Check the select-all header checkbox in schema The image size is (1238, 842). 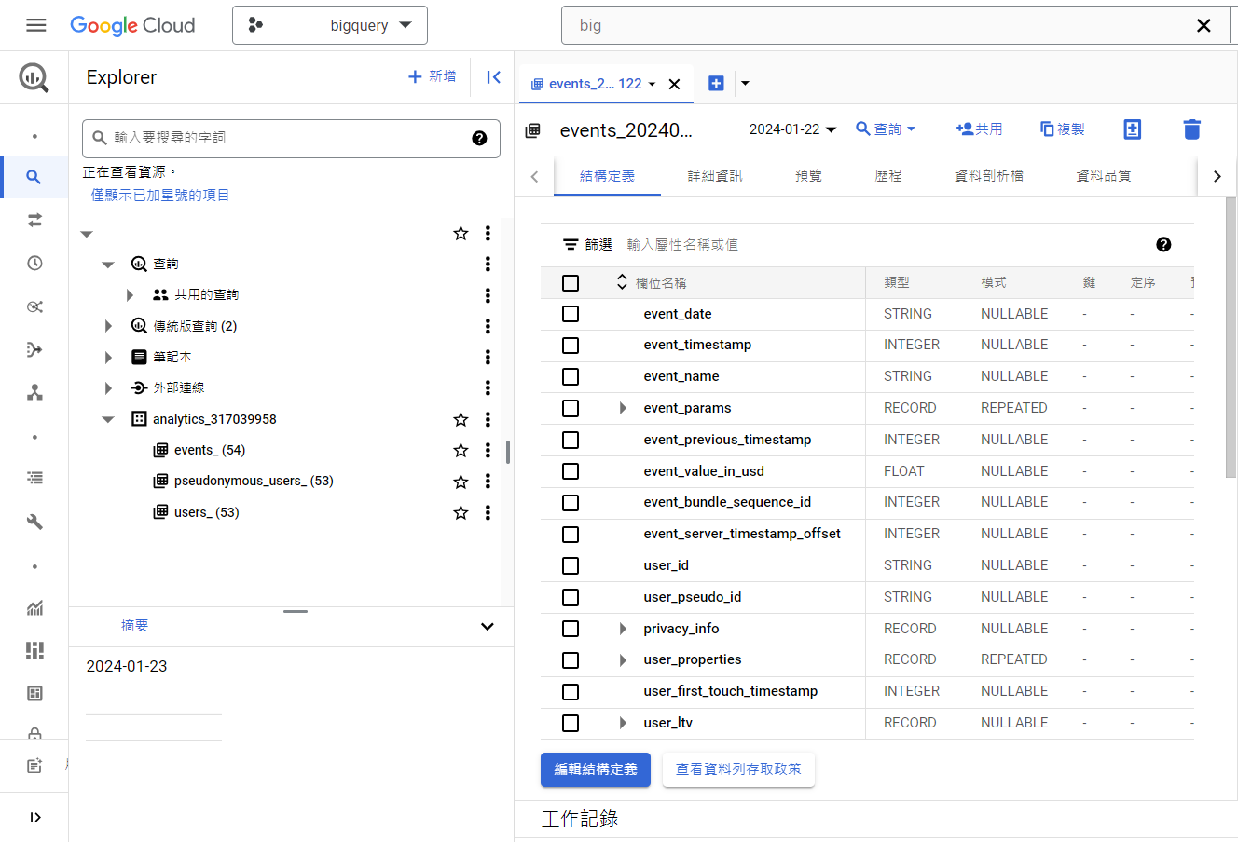click(x=571, y=283)
